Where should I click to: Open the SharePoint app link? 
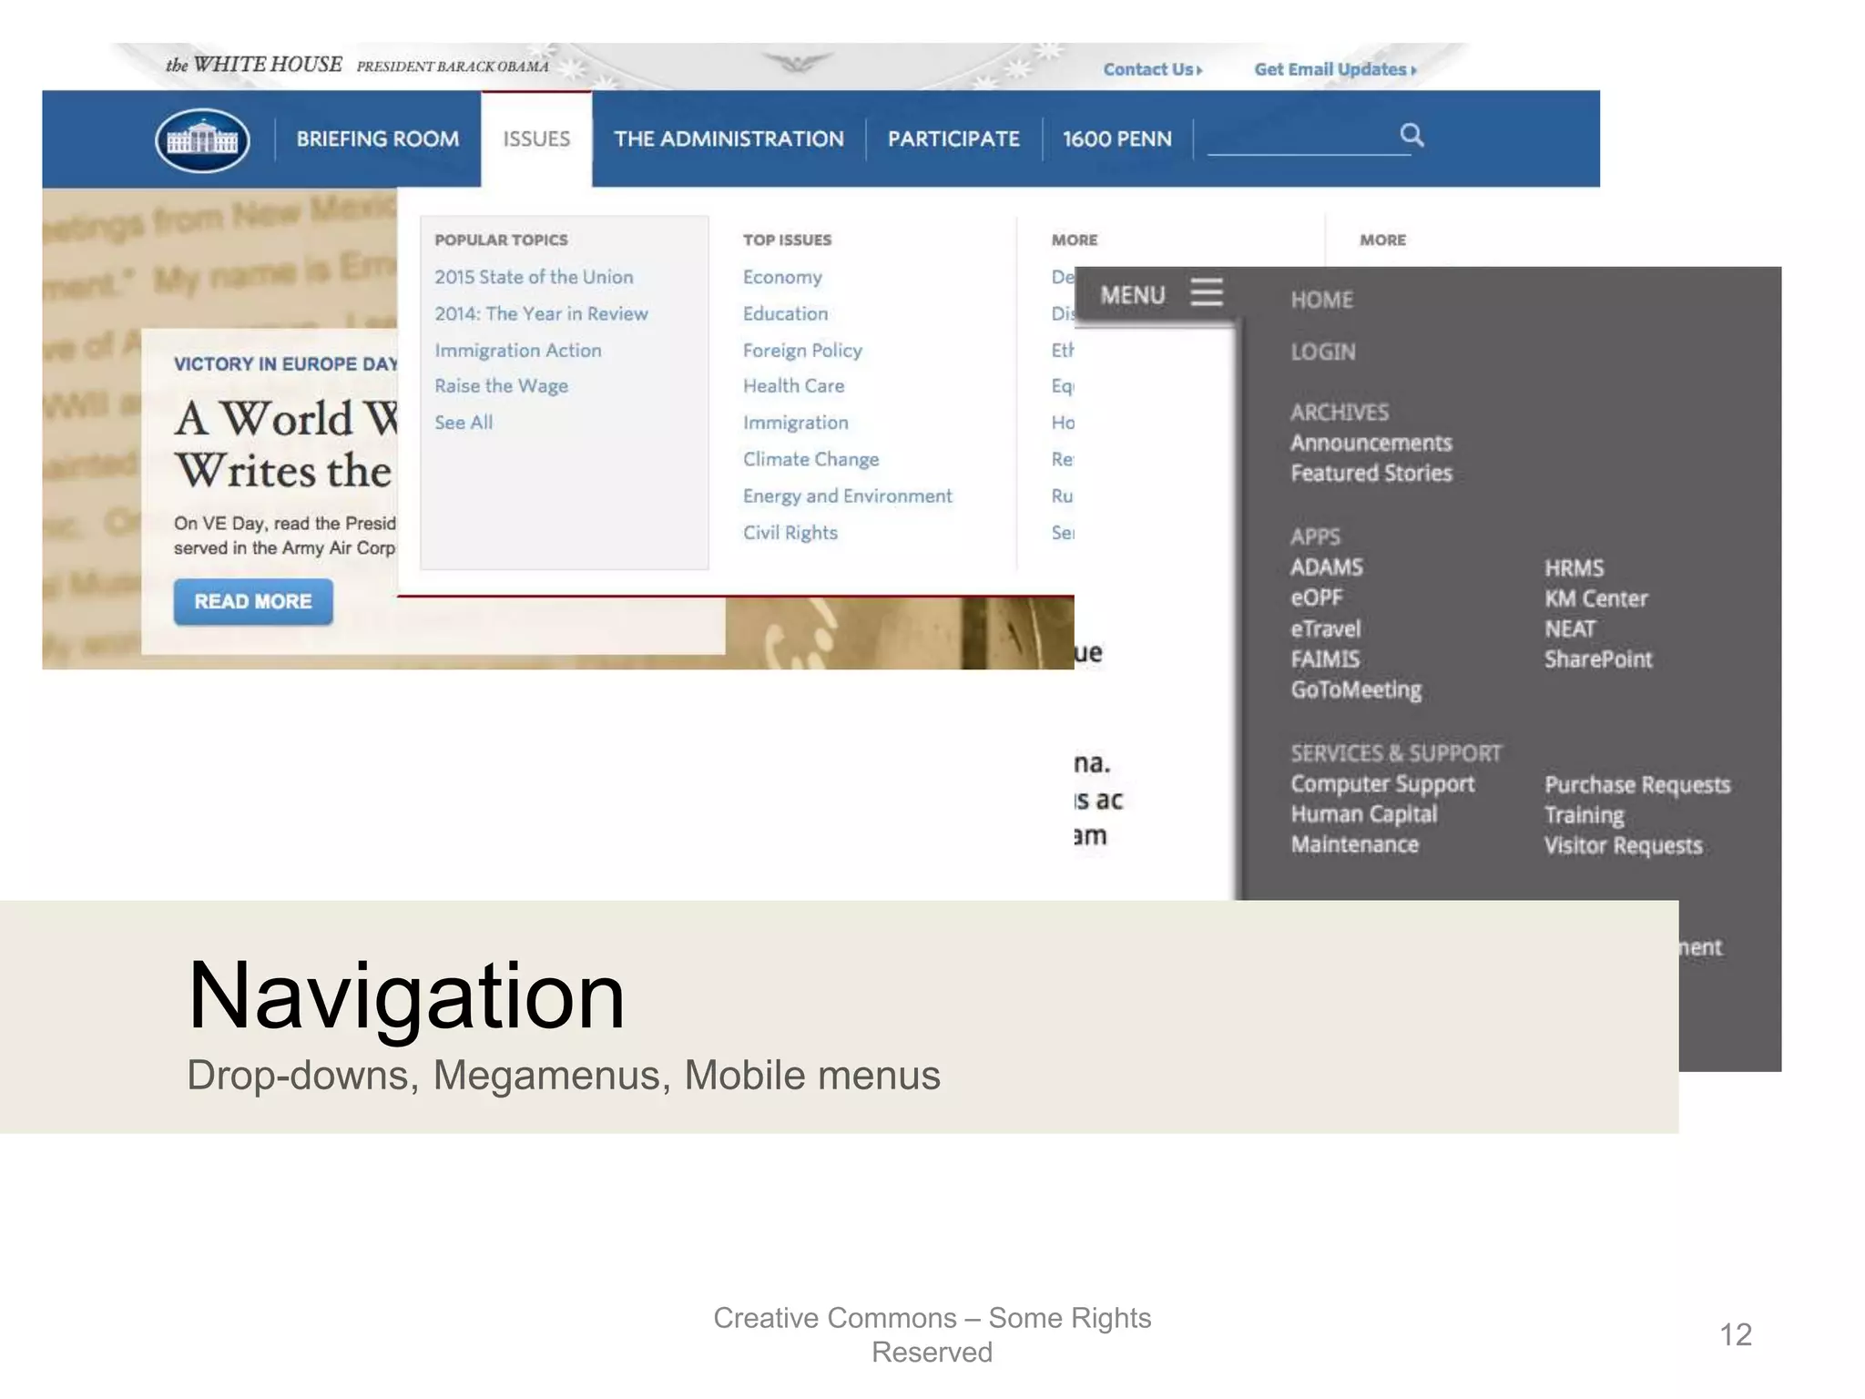[1597, 659]
